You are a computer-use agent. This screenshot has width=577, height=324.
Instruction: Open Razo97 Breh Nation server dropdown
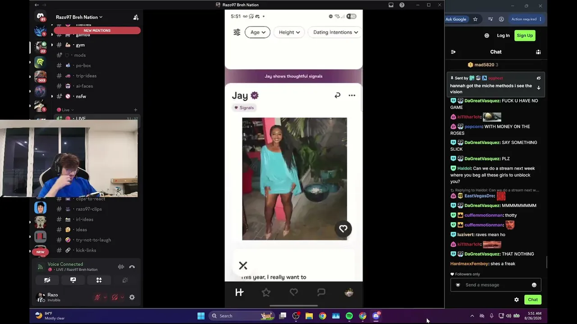(79, 17)
